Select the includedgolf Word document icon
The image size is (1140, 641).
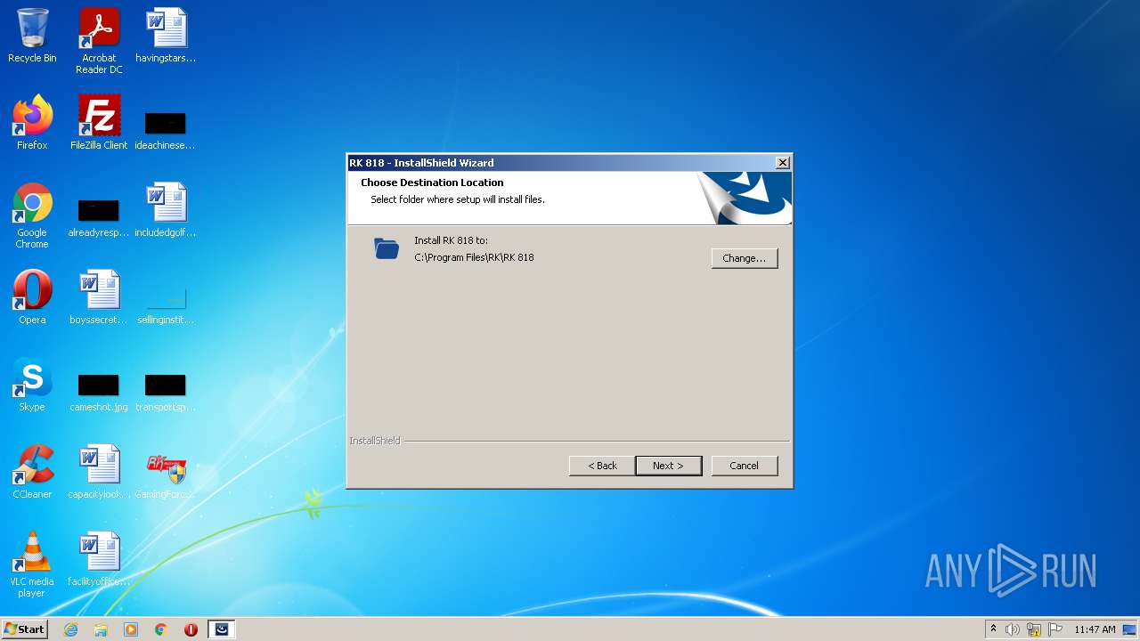point(166,210)
